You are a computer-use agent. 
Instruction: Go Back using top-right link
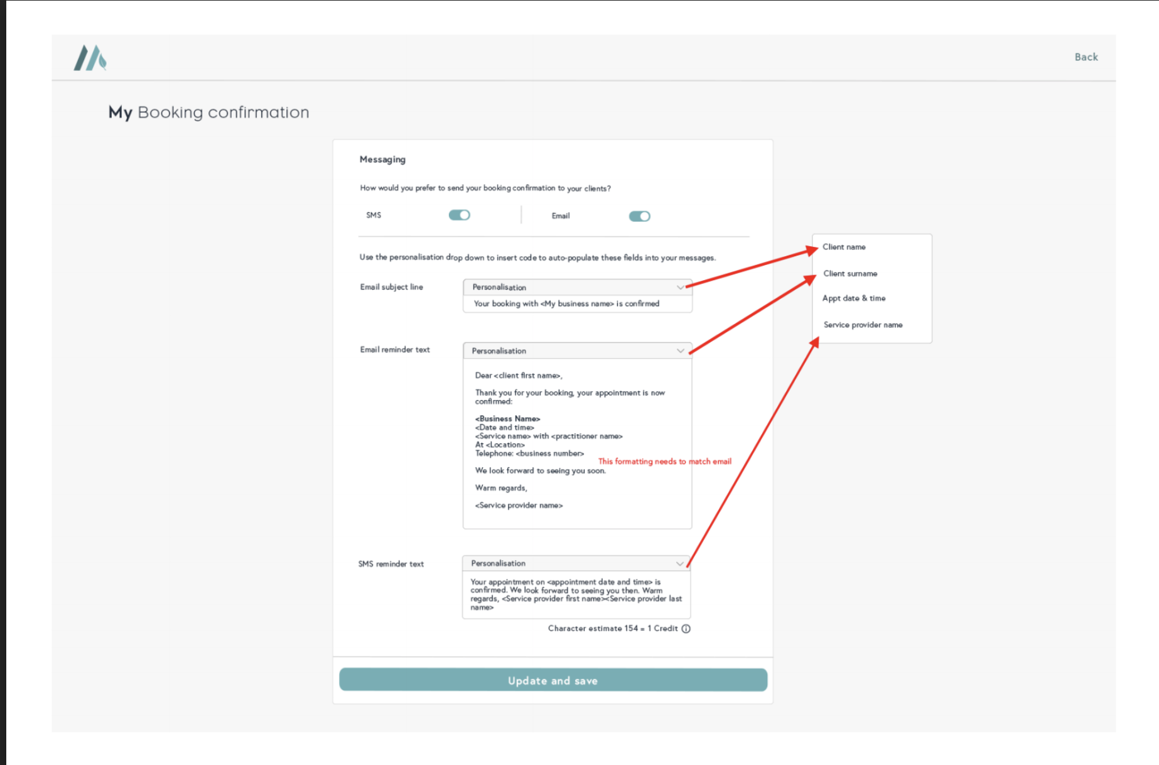1086,57
